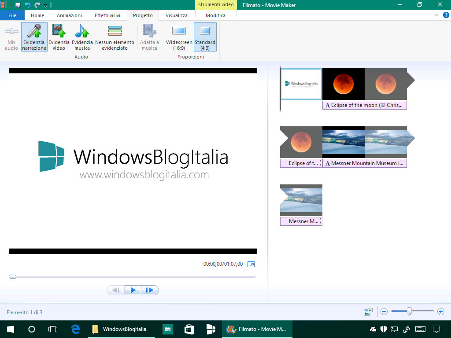Select caption 'Messner Mountain Museum i...'

[x=364, y=163]
